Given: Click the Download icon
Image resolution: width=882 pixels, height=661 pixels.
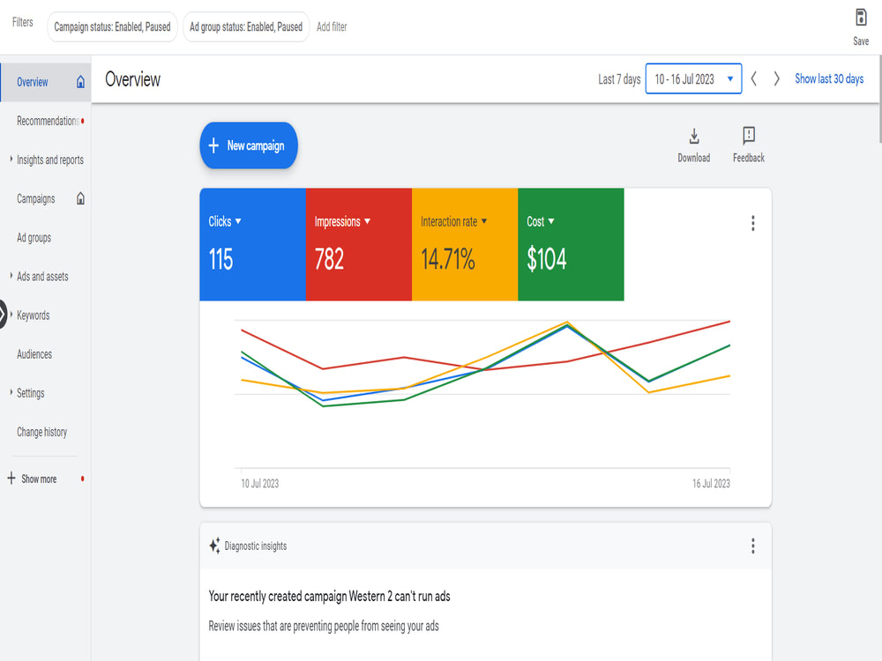Looking at the screenshot, I should point(694,136).
